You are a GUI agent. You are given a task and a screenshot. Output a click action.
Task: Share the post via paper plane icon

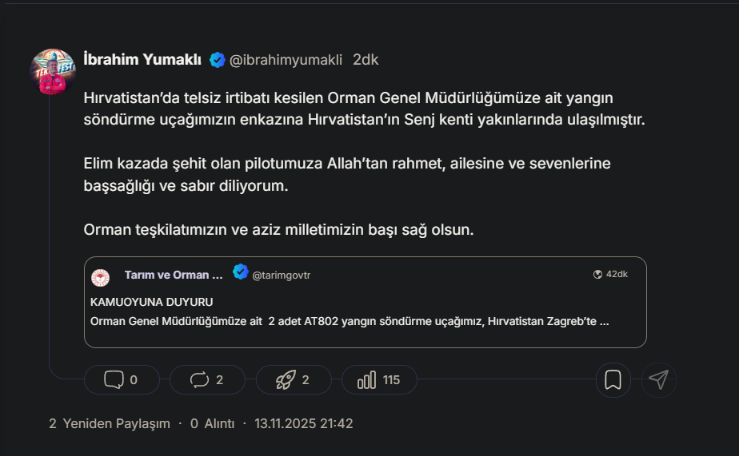pyautogui.click(x=658, y=380)
